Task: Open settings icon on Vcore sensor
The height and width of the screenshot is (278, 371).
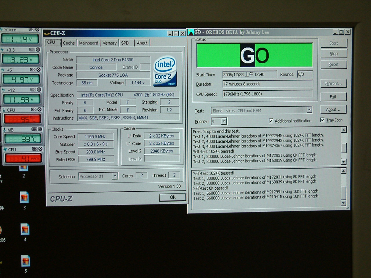Action: [x=32, y=30]
